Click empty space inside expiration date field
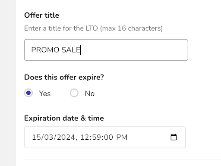This screenshot has width=221, height=166. (x=148, y=137)
